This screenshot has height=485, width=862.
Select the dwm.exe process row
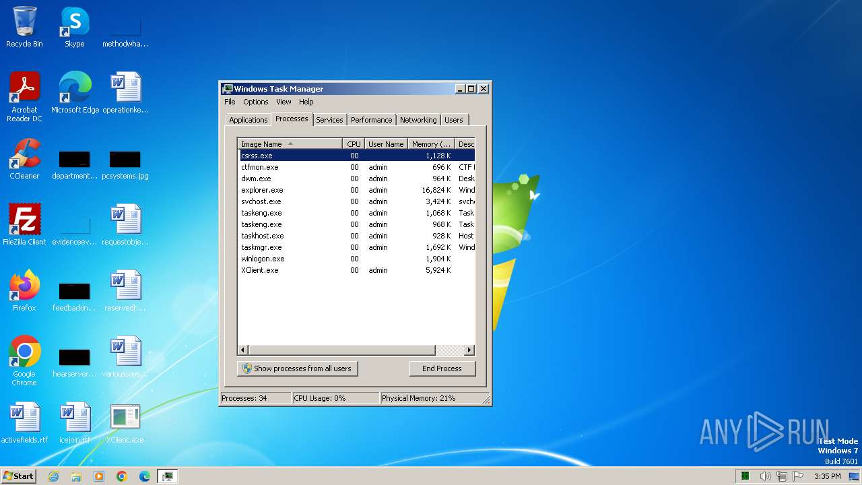pos(356,179)
